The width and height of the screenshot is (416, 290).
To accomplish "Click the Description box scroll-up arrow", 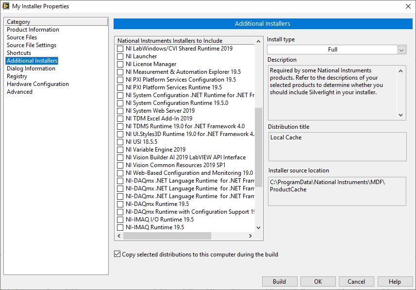I will pos(400,71).
